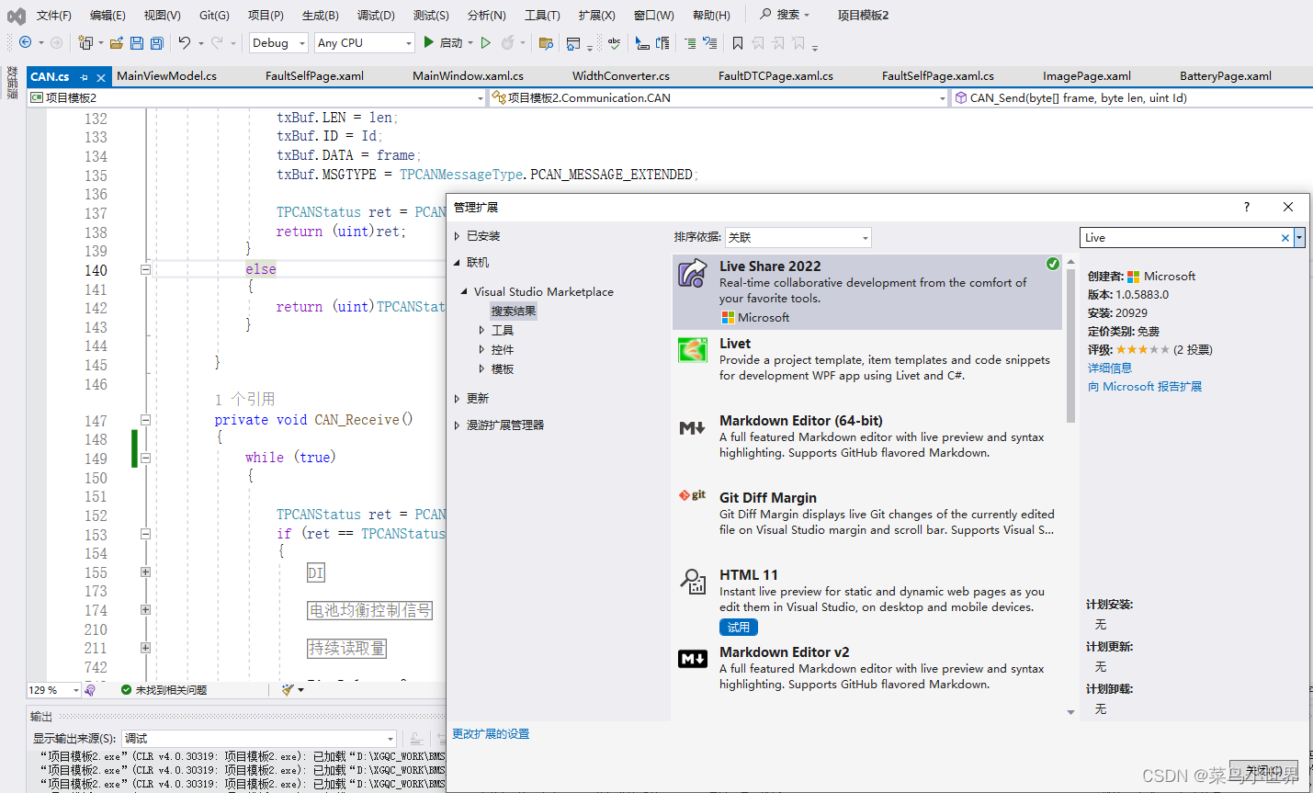
Task: Click the new project icon in toolbar
Action: pos(85,42)
